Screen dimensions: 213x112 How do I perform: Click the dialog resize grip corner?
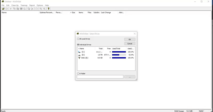click(x=136, y=79)
